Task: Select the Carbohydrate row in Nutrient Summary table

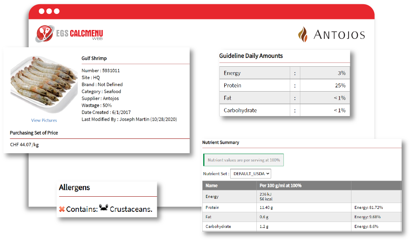Action: [302, 227]
